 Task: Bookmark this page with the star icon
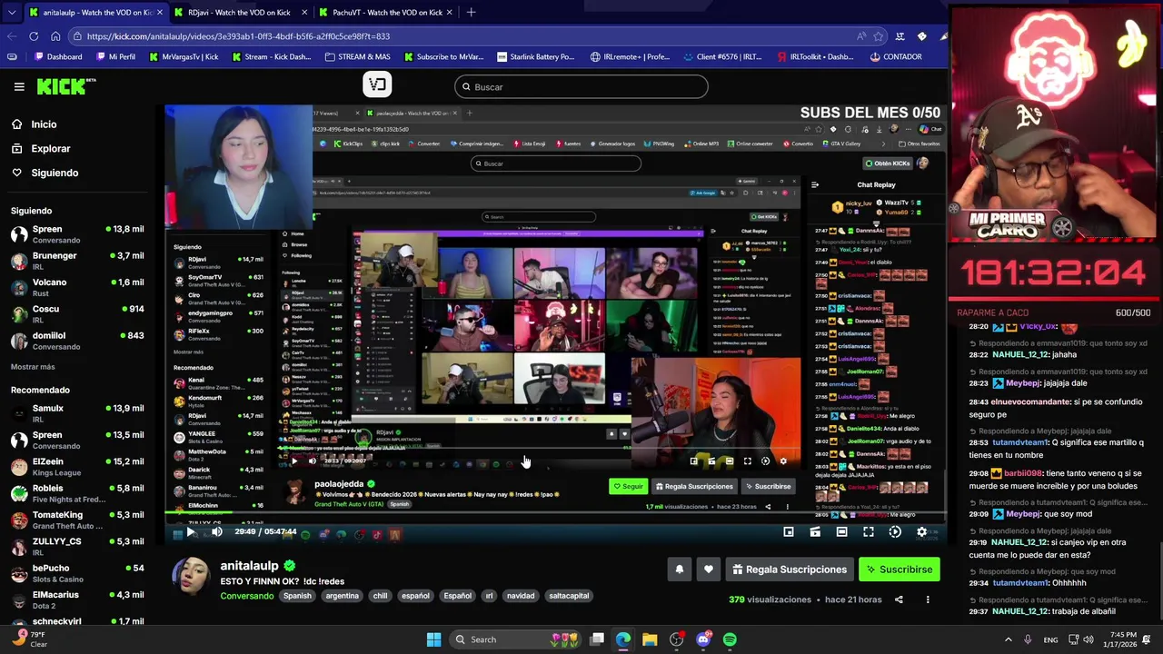878,36
